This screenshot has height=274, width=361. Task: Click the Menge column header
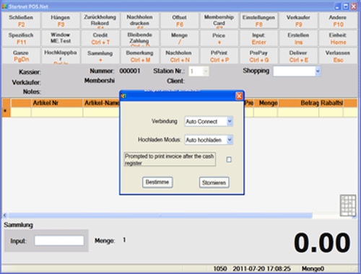[266, 103]
